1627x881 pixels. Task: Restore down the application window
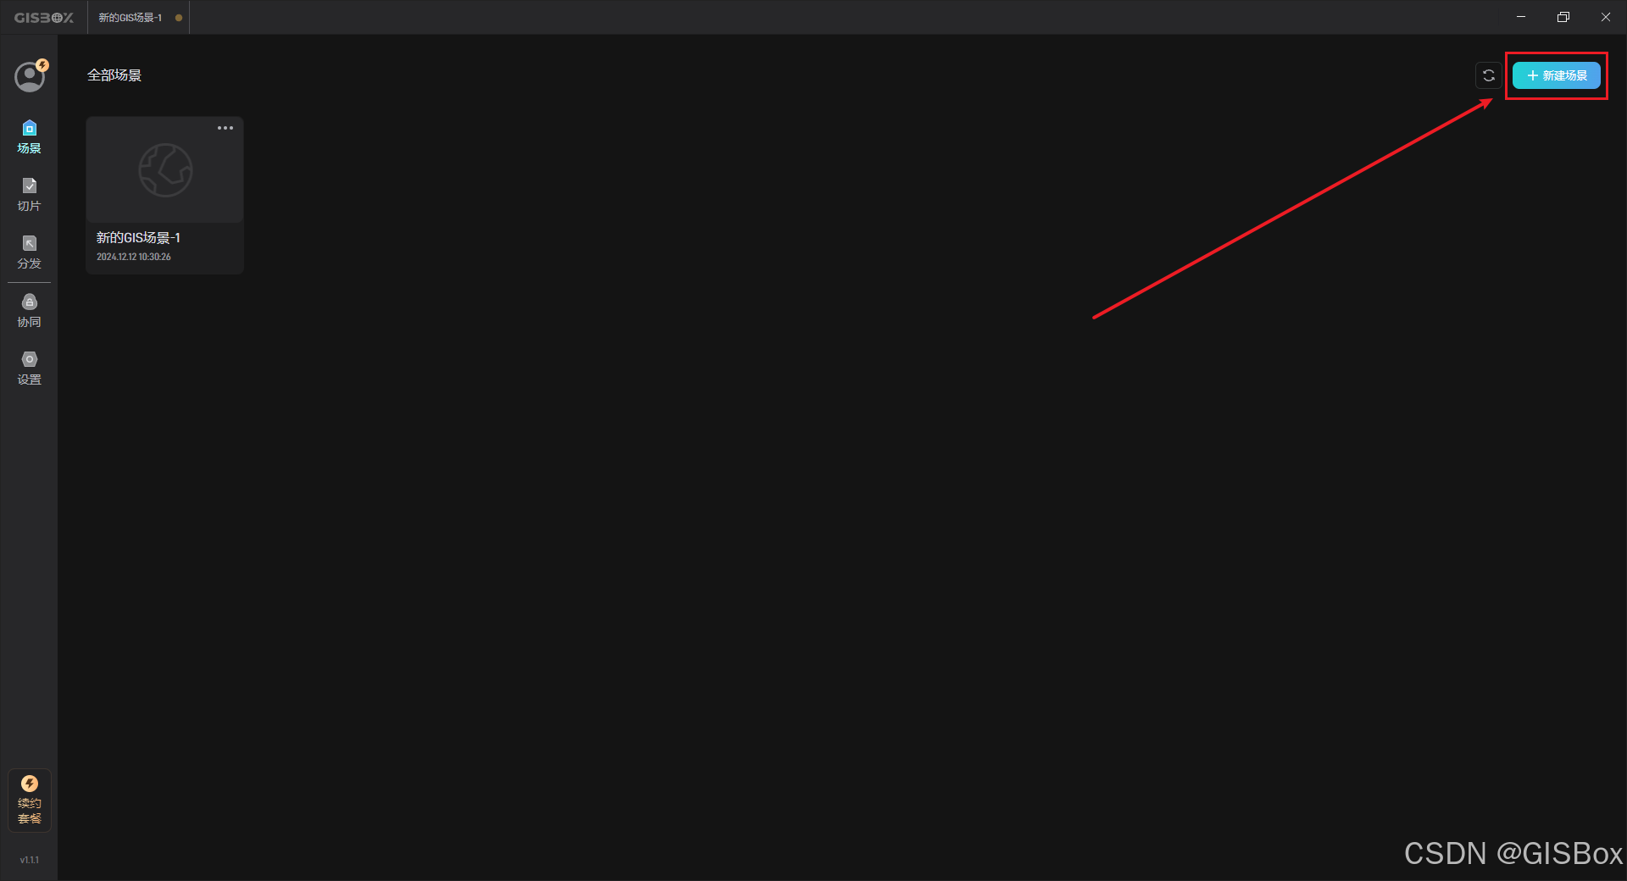1563,17
